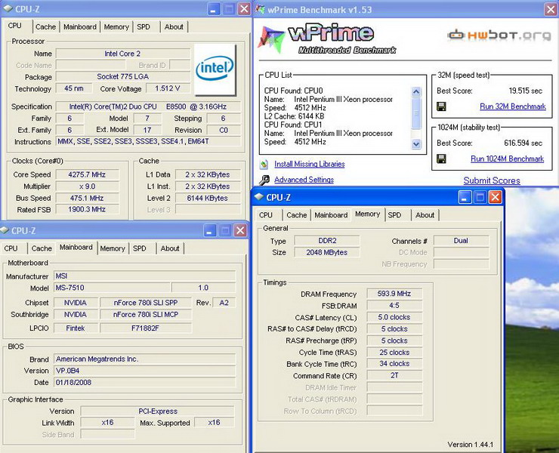Image resolution: width=559 pixels, height=453 pixels.
Task: Click the BIOS date 01/18/2008 field
Action: pyautogui.click(x=145, y=383)
